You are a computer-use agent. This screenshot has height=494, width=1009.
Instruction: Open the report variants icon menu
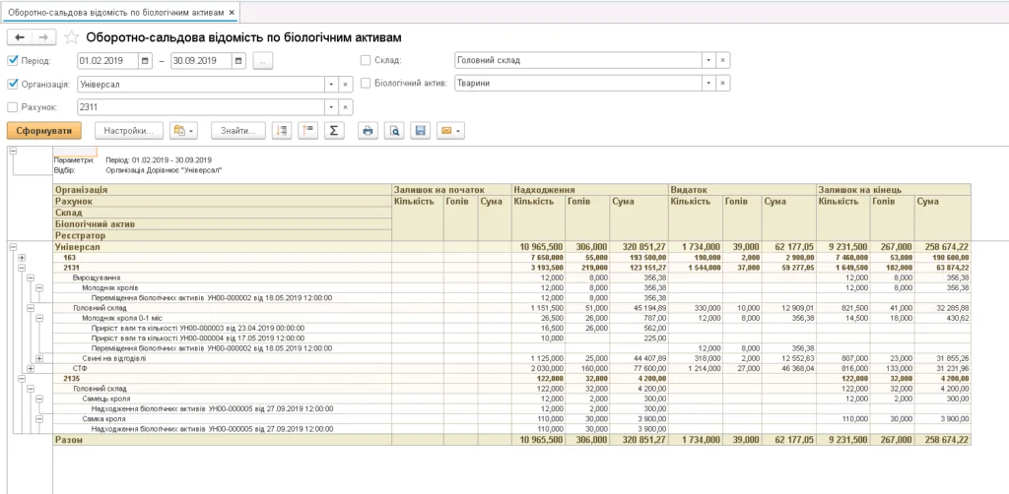click(x=183, y=131)
